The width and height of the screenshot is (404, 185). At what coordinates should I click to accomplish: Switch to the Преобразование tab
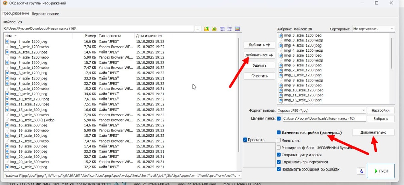(15, 13)
